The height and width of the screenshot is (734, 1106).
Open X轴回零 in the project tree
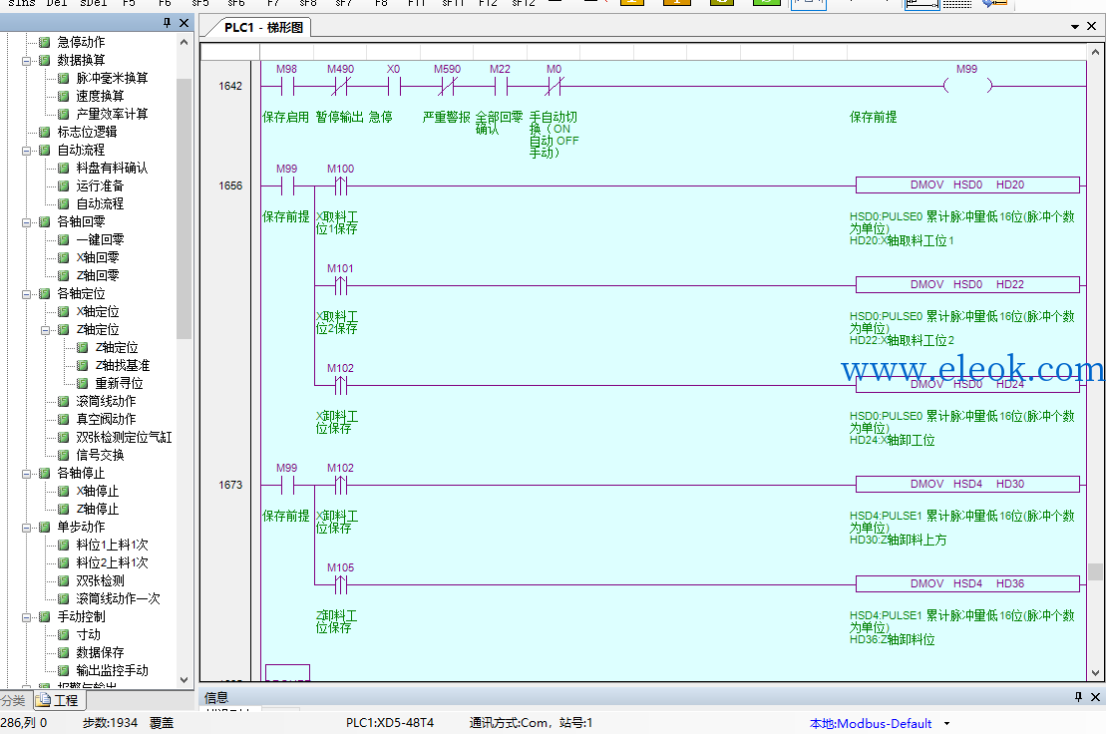coord(98,257)
